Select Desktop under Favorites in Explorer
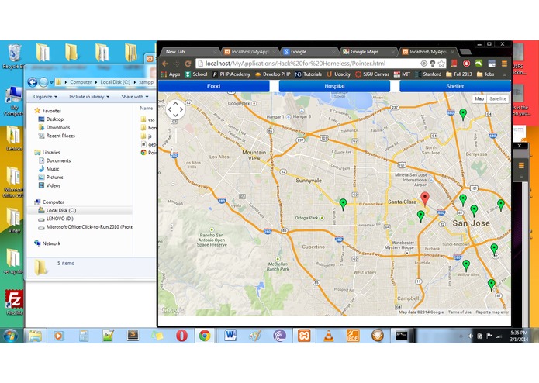The image size is (539, 383). pos(51,119)
